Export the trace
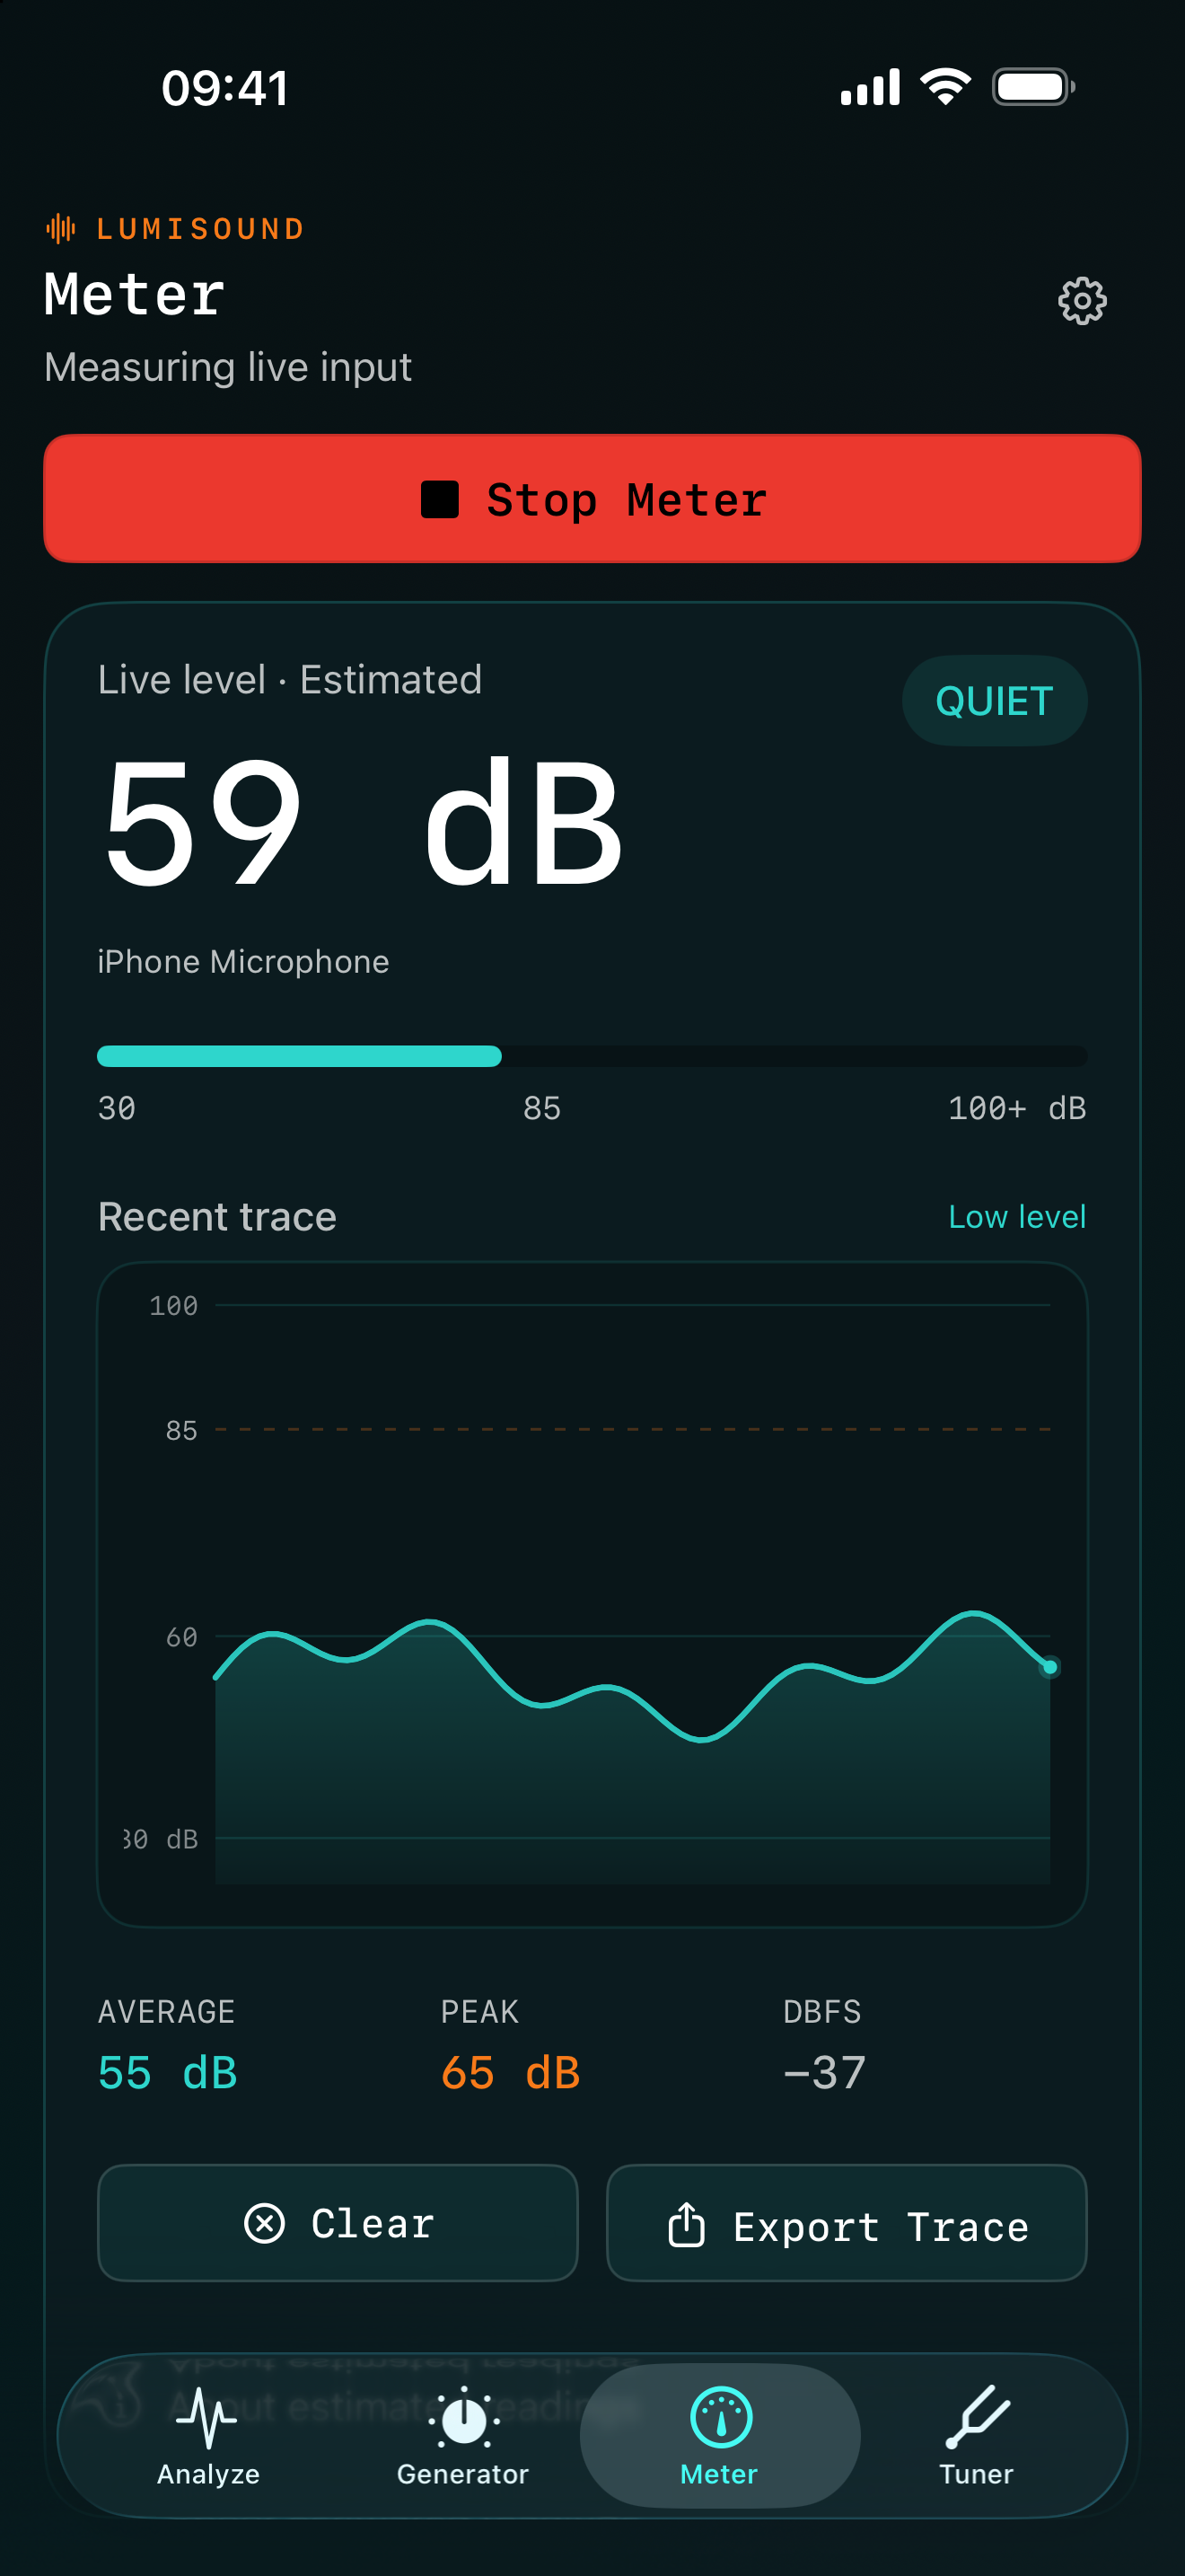 point(847,2223)
